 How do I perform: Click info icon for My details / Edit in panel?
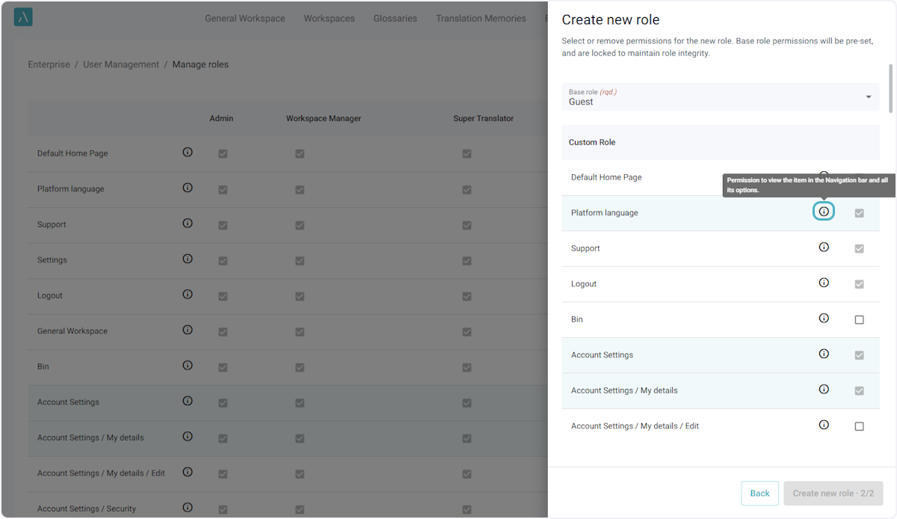(824, 425)
